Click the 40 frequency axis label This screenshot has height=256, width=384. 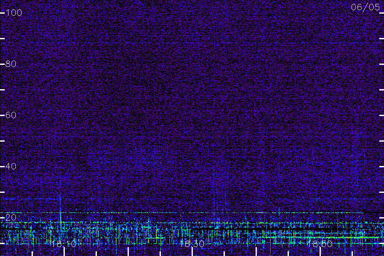click(11, 166)
